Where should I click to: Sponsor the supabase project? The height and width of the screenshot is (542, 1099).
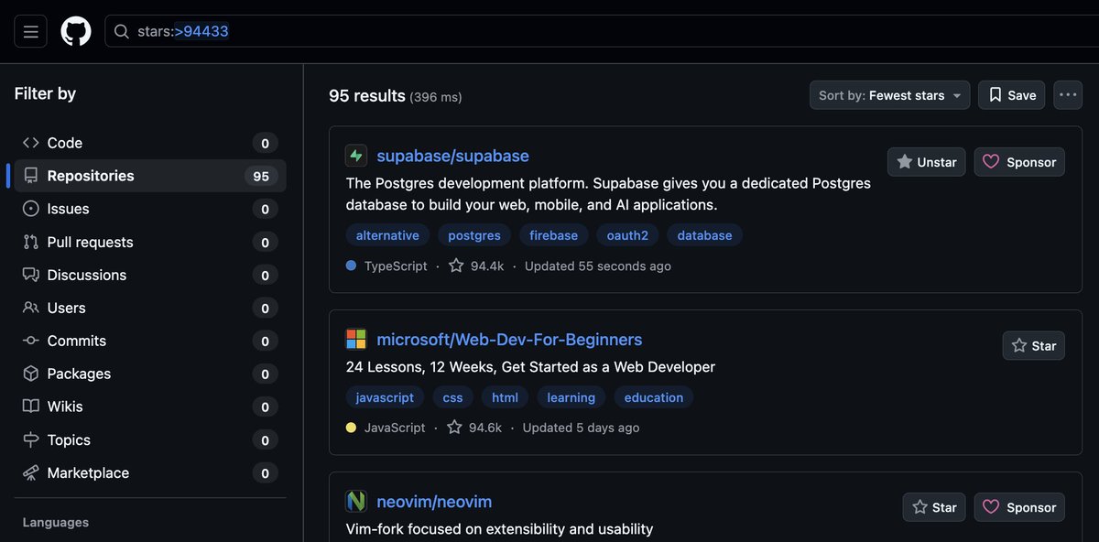click(1019, 162)
